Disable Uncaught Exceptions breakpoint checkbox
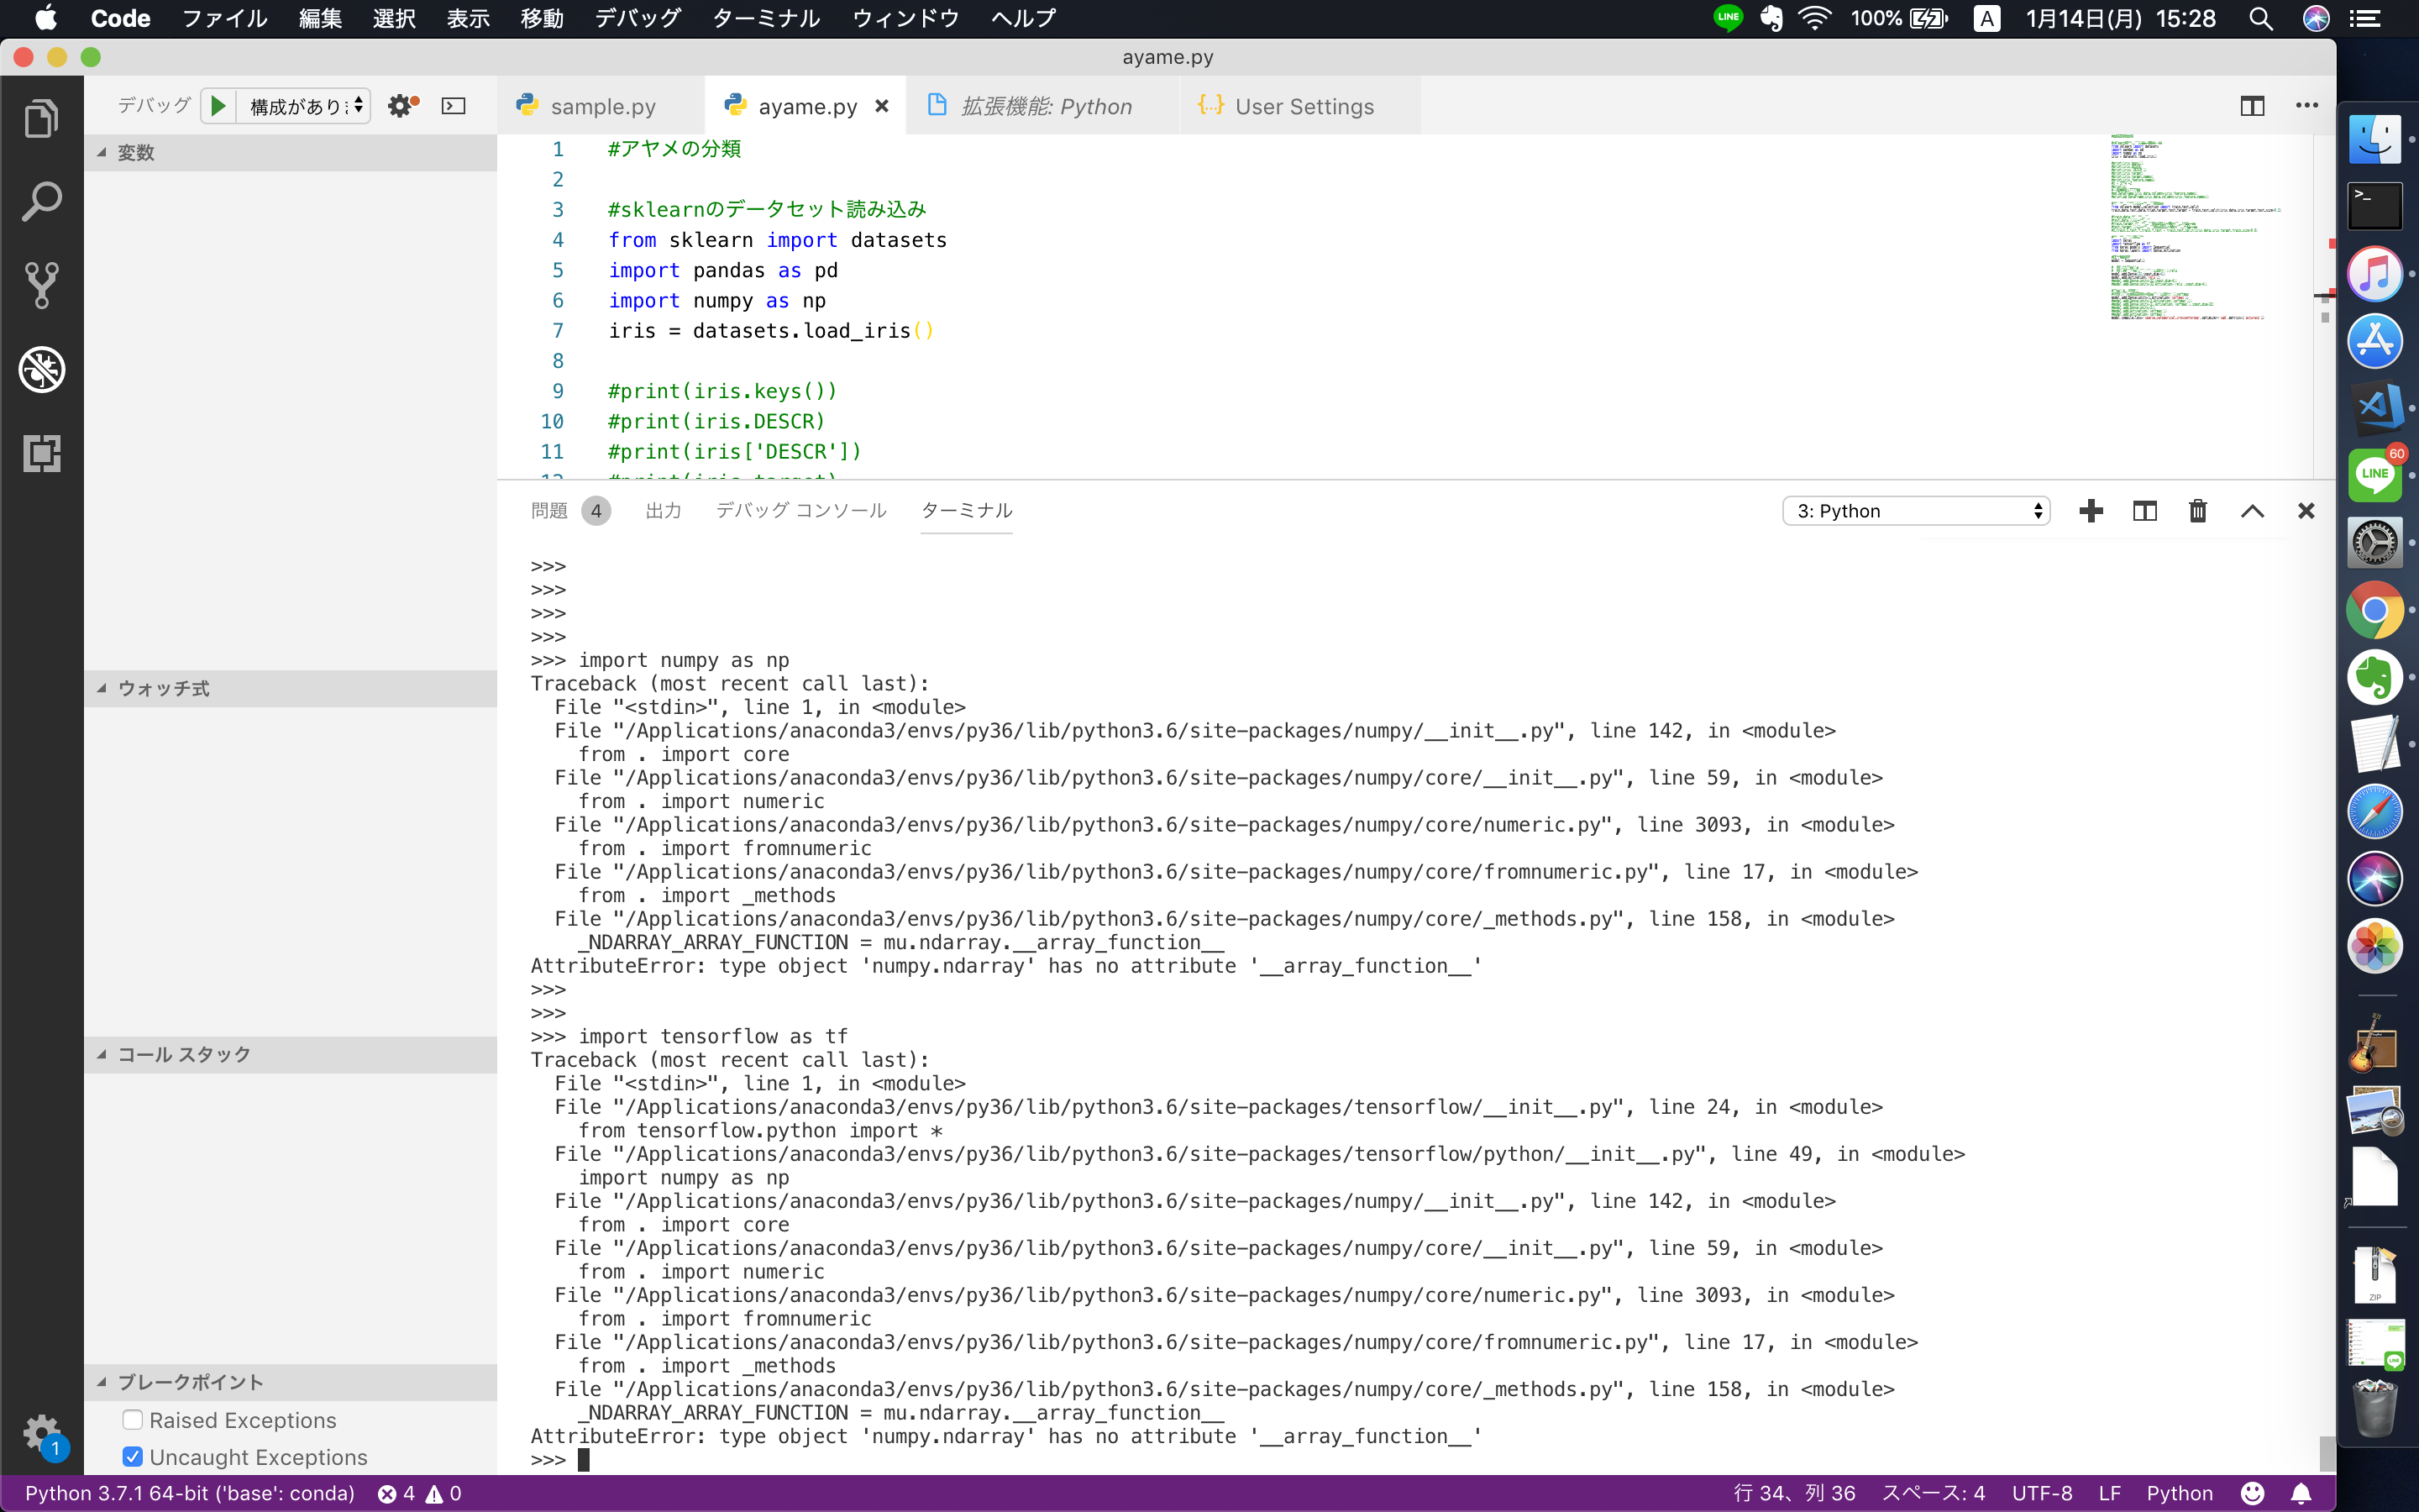 (132, 1456)
